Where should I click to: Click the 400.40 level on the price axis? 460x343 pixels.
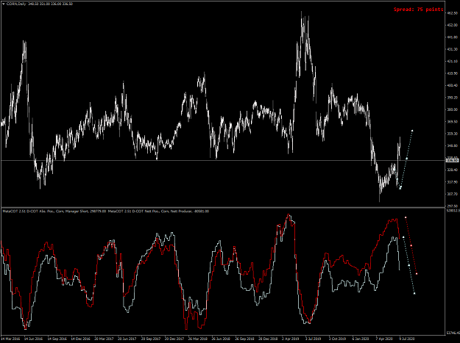point(452,85)
